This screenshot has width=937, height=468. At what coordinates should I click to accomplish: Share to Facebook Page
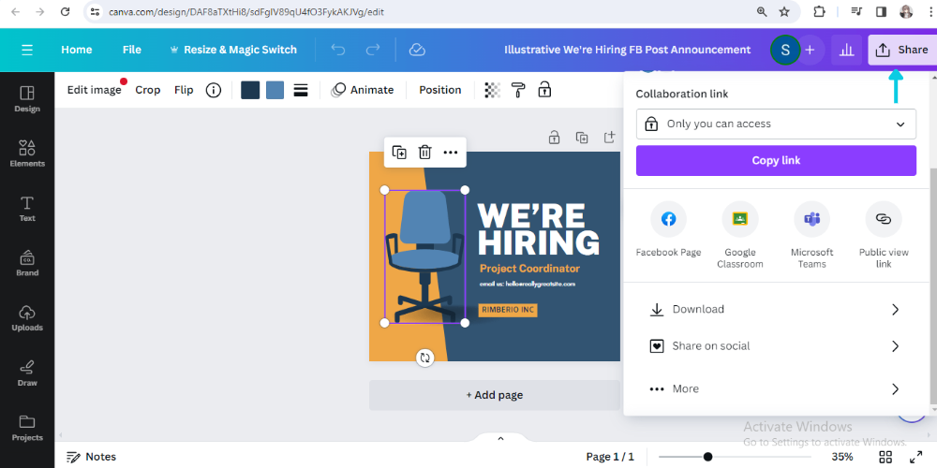click(668, 229)
